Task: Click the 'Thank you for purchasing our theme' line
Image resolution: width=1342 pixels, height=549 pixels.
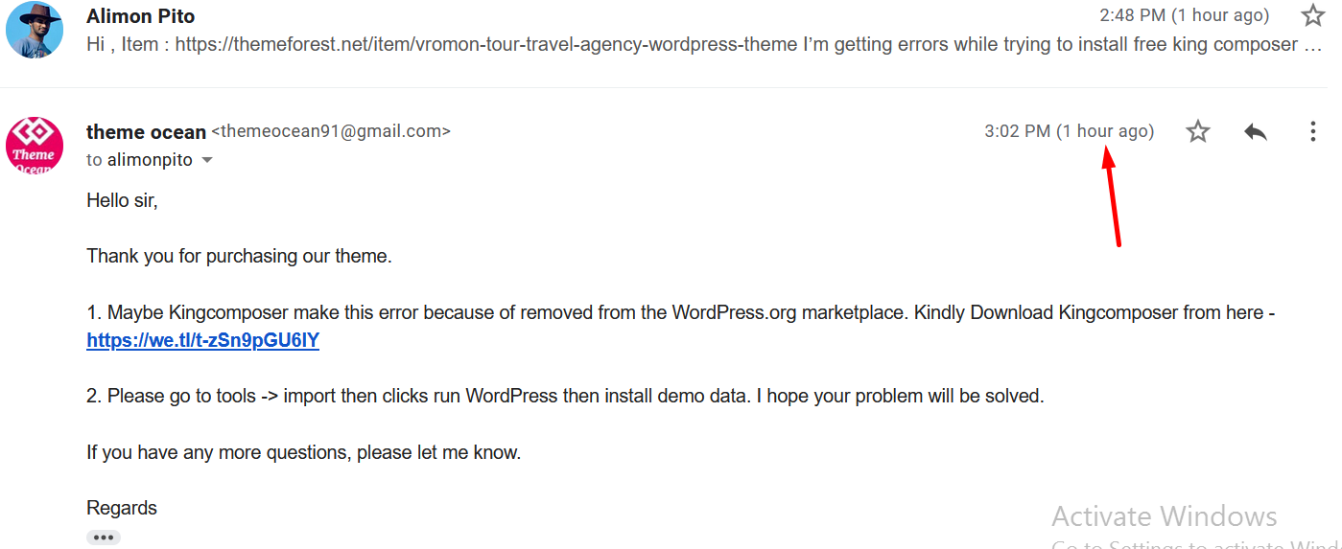Action: [x=239, y=257]
